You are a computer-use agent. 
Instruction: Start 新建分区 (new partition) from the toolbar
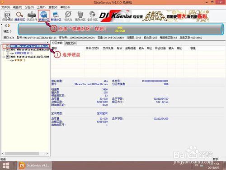click(x=56, y=16)
